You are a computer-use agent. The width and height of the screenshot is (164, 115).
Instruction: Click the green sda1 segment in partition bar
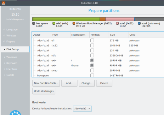click(66, 19)
